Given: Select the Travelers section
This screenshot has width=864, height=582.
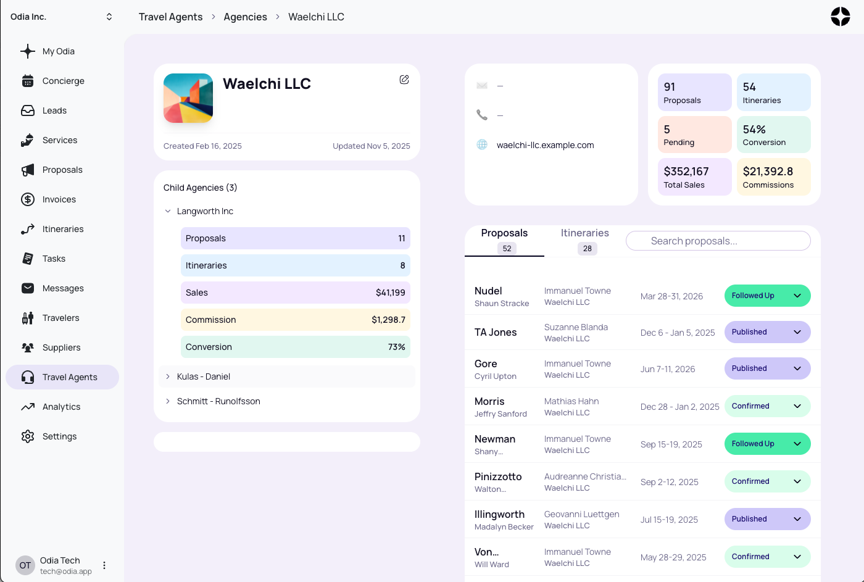Looking at the screenshot, I should 59,318.
